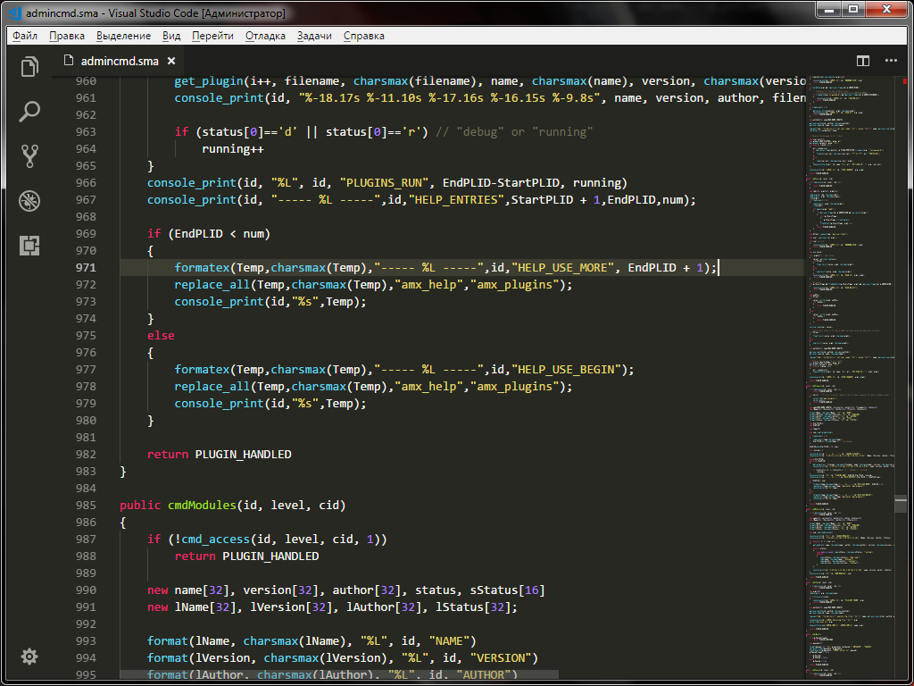This screenshot has width=914, height=686.
Task: Open the Extensions view
Action: (x=29, y=246)
